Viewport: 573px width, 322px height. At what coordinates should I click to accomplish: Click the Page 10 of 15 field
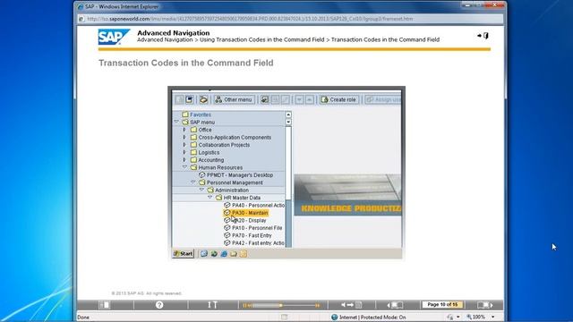(442, 304)
